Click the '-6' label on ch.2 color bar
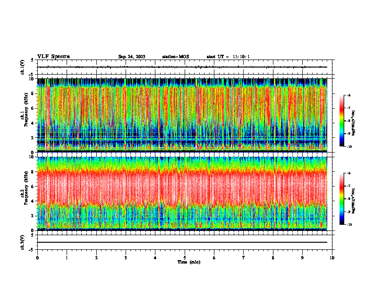 coord(349,173)
